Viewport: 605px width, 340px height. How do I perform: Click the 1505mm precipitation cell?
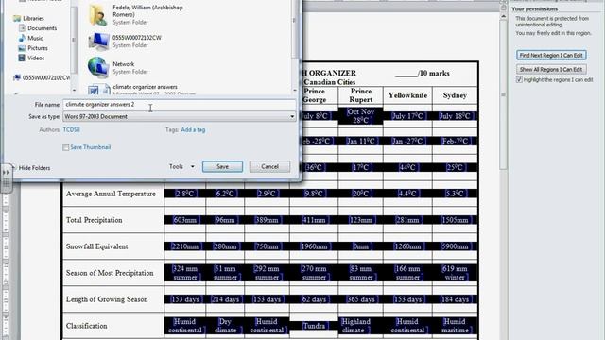tap(455, 220)
